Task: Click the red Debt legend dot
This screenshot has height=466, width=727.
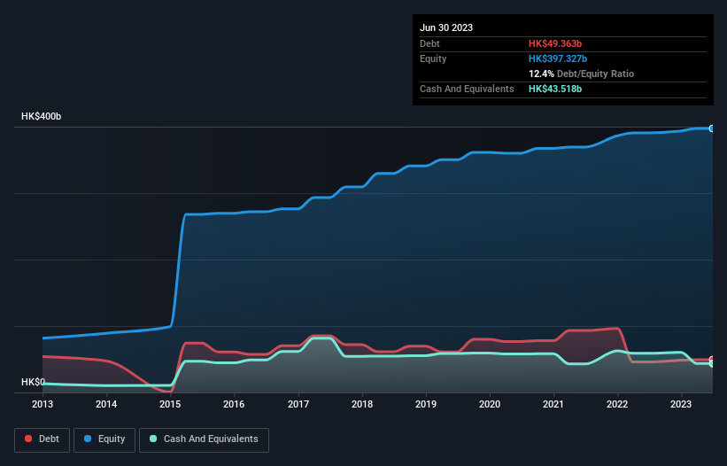Action: (28, 439)
